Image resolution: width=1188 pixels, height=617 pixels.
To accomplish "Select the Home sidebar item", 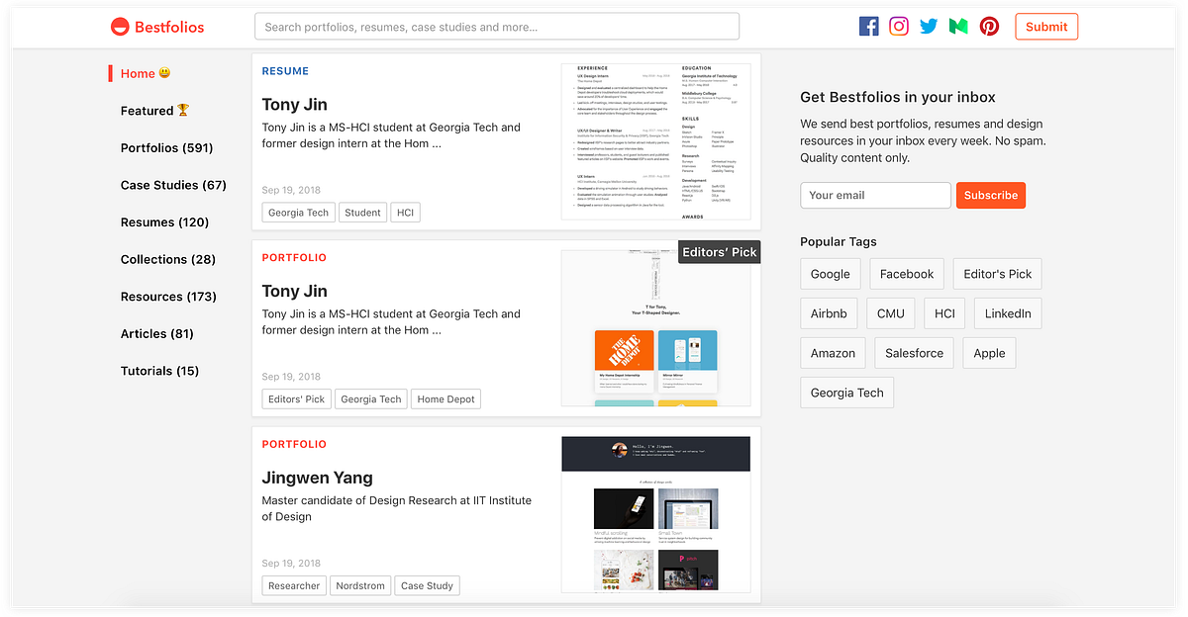I will coord(136,73).
